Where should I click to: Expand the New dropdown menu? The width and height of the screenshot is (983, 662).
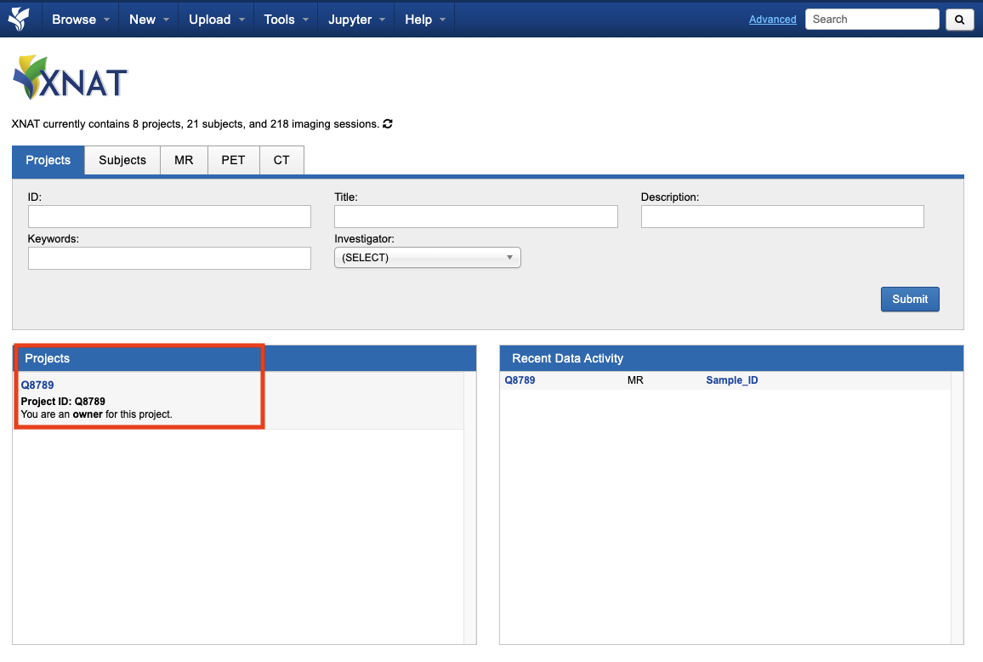pos(149,20)
